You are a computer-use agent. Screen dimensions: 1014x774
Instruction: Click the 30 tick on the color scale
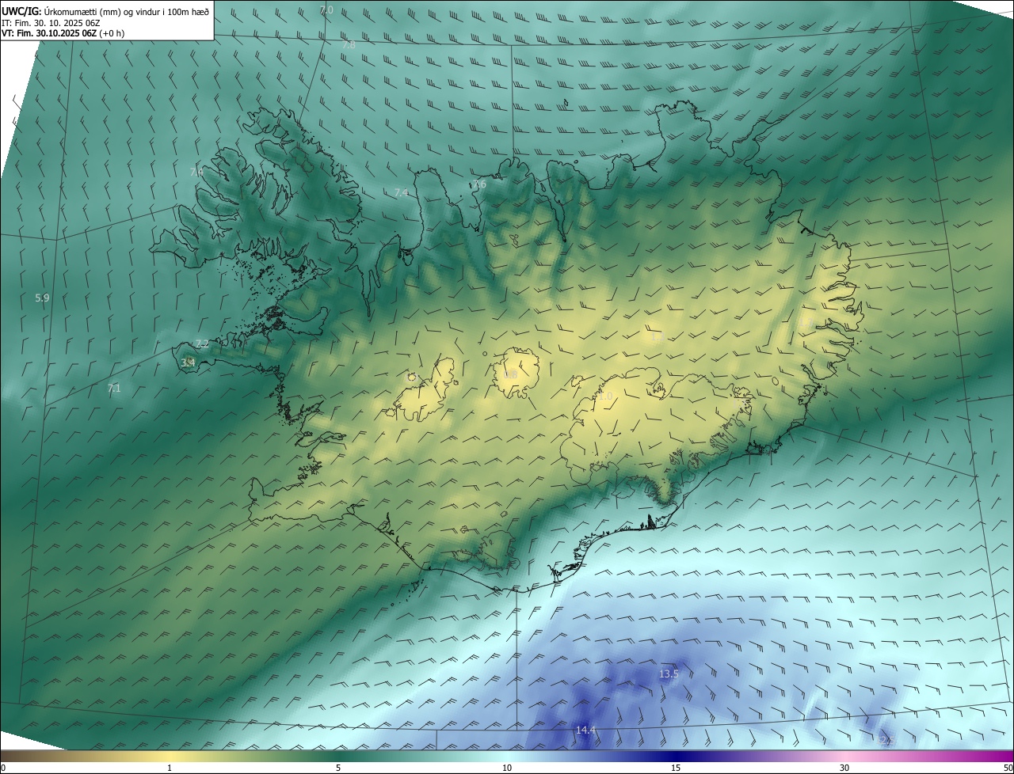tap(844, 768)
